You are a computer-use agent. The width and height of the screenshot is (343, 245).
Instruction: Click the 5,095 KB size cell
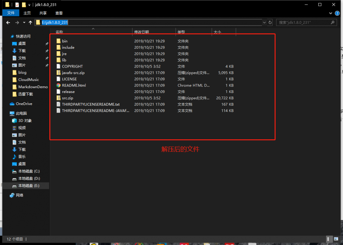(x=226, y=73)
